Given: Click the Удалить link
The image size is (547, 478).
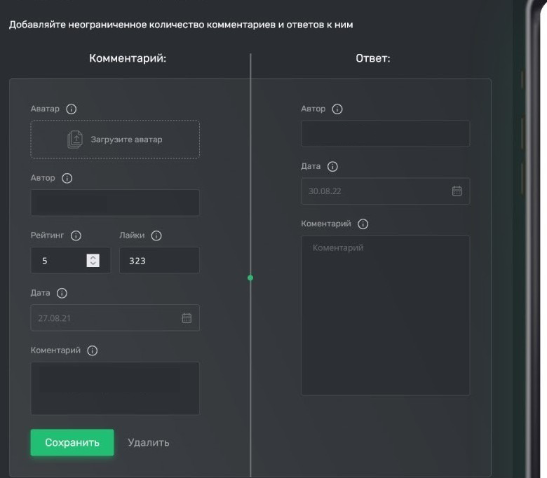Looking at the screenshot, I should (x=149, y=442).
